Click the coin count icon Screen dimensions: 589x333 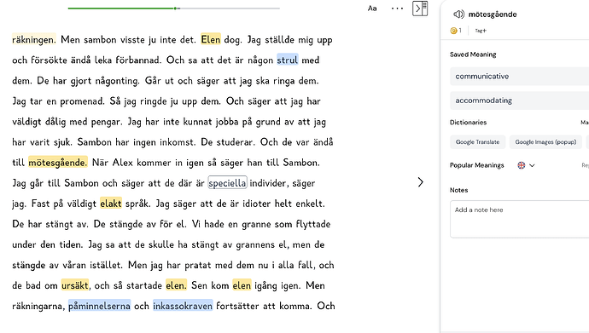point(454,31)
